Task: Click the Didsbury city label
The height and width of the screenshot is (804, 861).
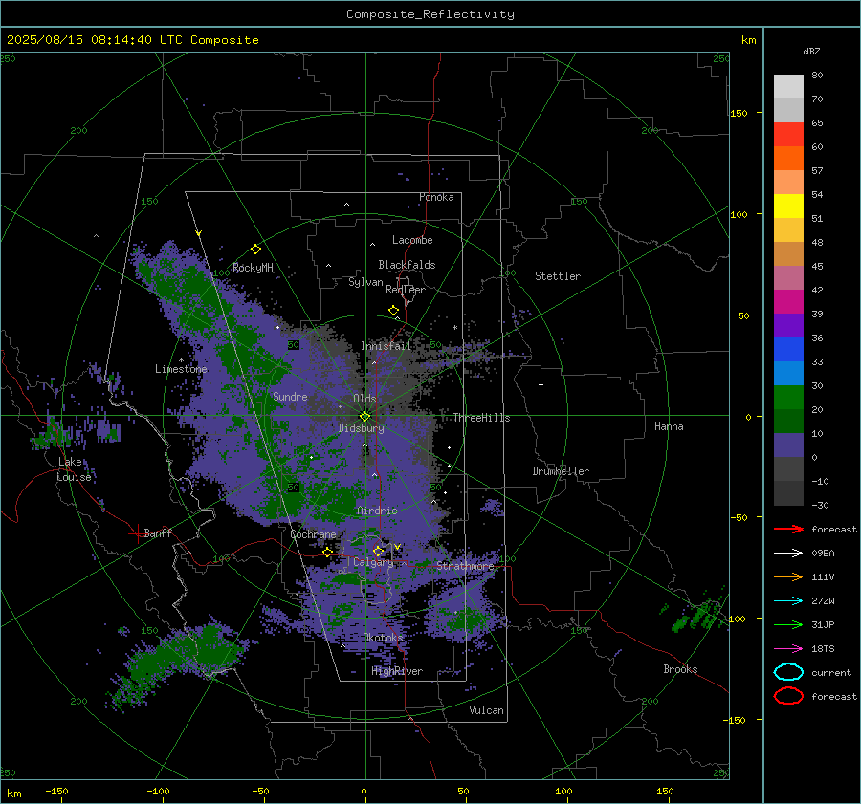Action: [361, 428]
